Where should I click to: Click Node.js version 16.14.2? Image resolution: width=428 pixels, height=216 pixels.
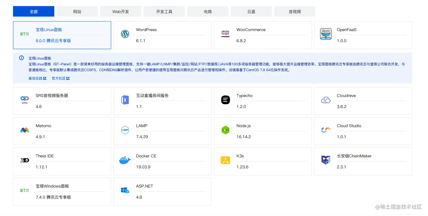[243, 137]
